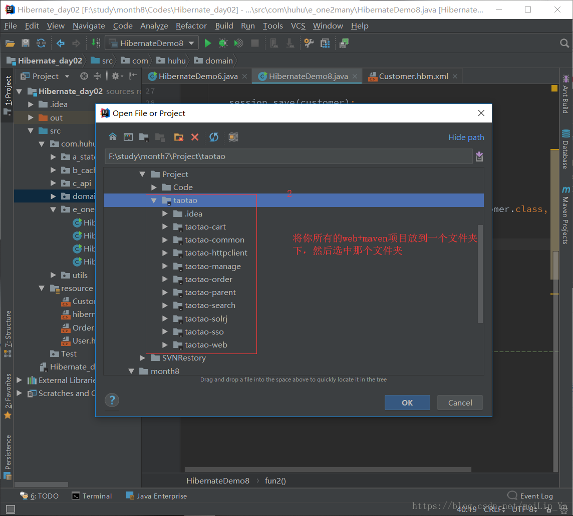This screenshot has width=573, height=516.
Task: Open the Event Log
Action: (x=530, y=496)
